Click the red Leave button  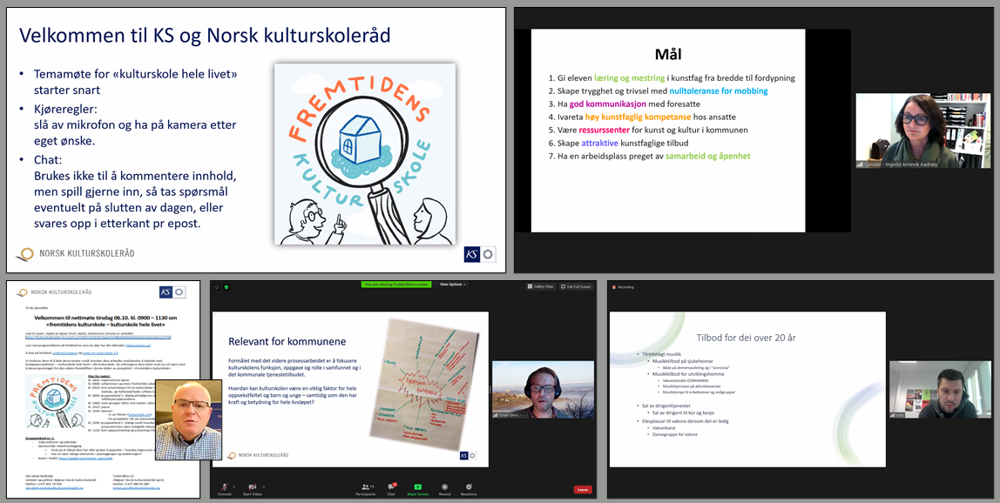[x=583, y=490]
